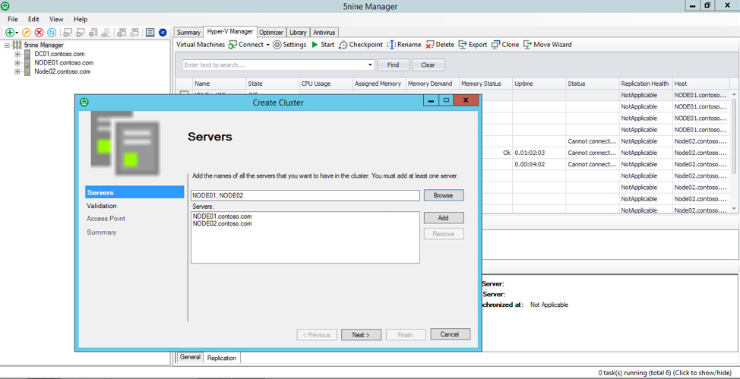Launch the Move Wizard

tap(547, 45)
